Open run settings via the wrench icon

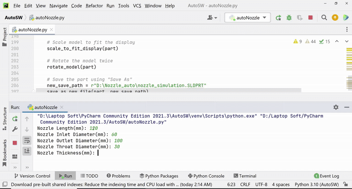tap(15, 129)
